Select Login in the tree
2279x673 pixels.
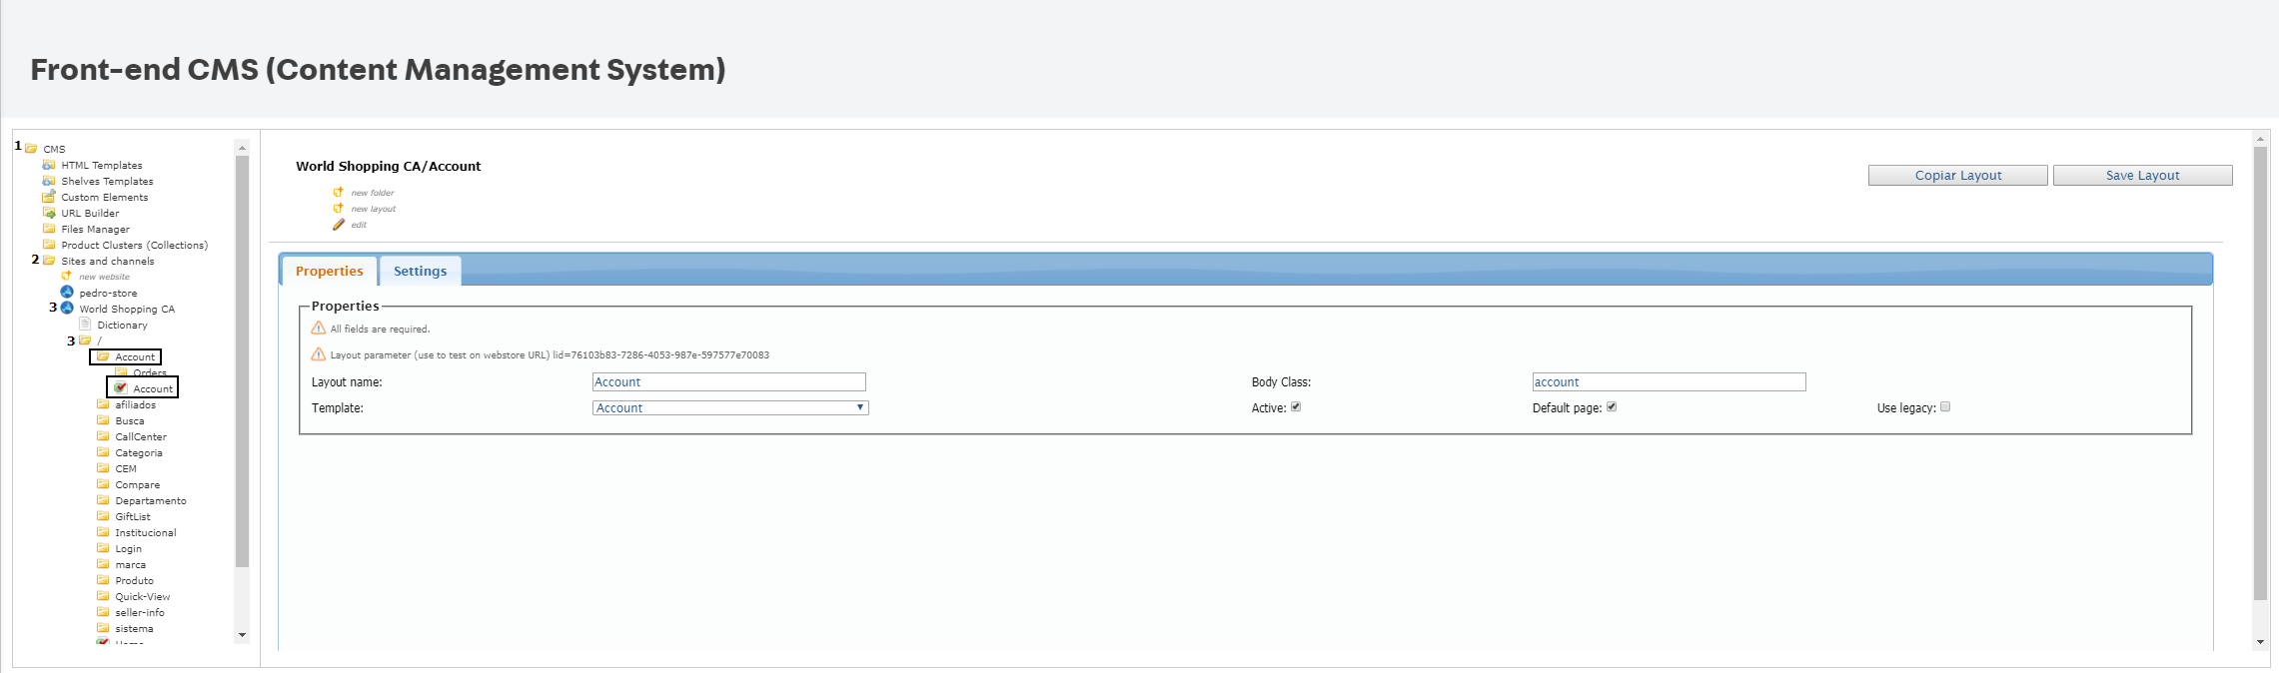pos(129,548)
